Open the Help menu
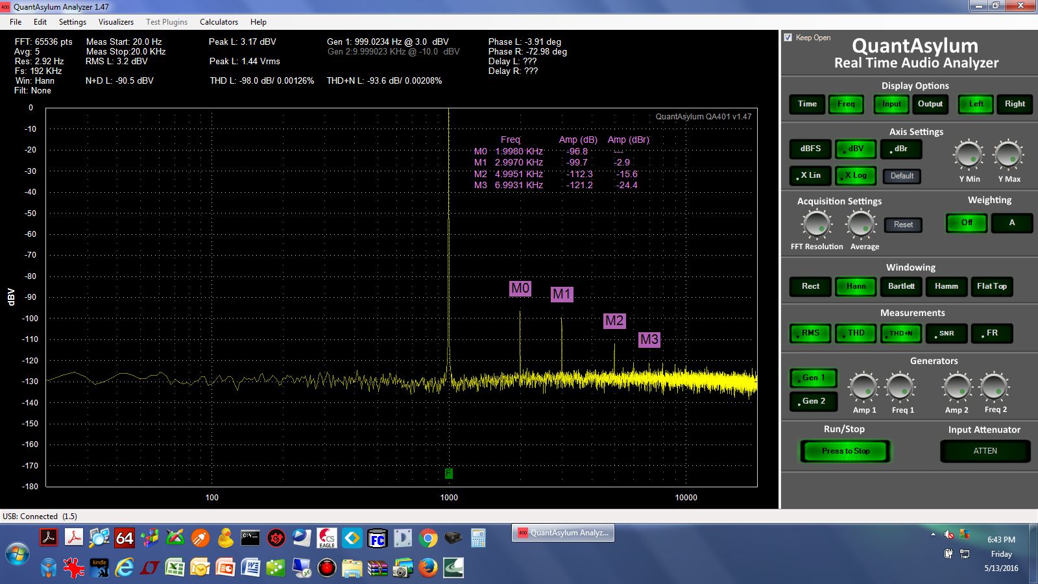Screen dimensions: 1038x584 pyautogui.click(x=258, y=21)
